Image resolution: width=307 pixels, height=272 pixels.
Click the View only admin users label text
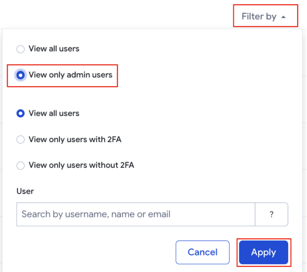pyautogui.click(x=71, y=75)
